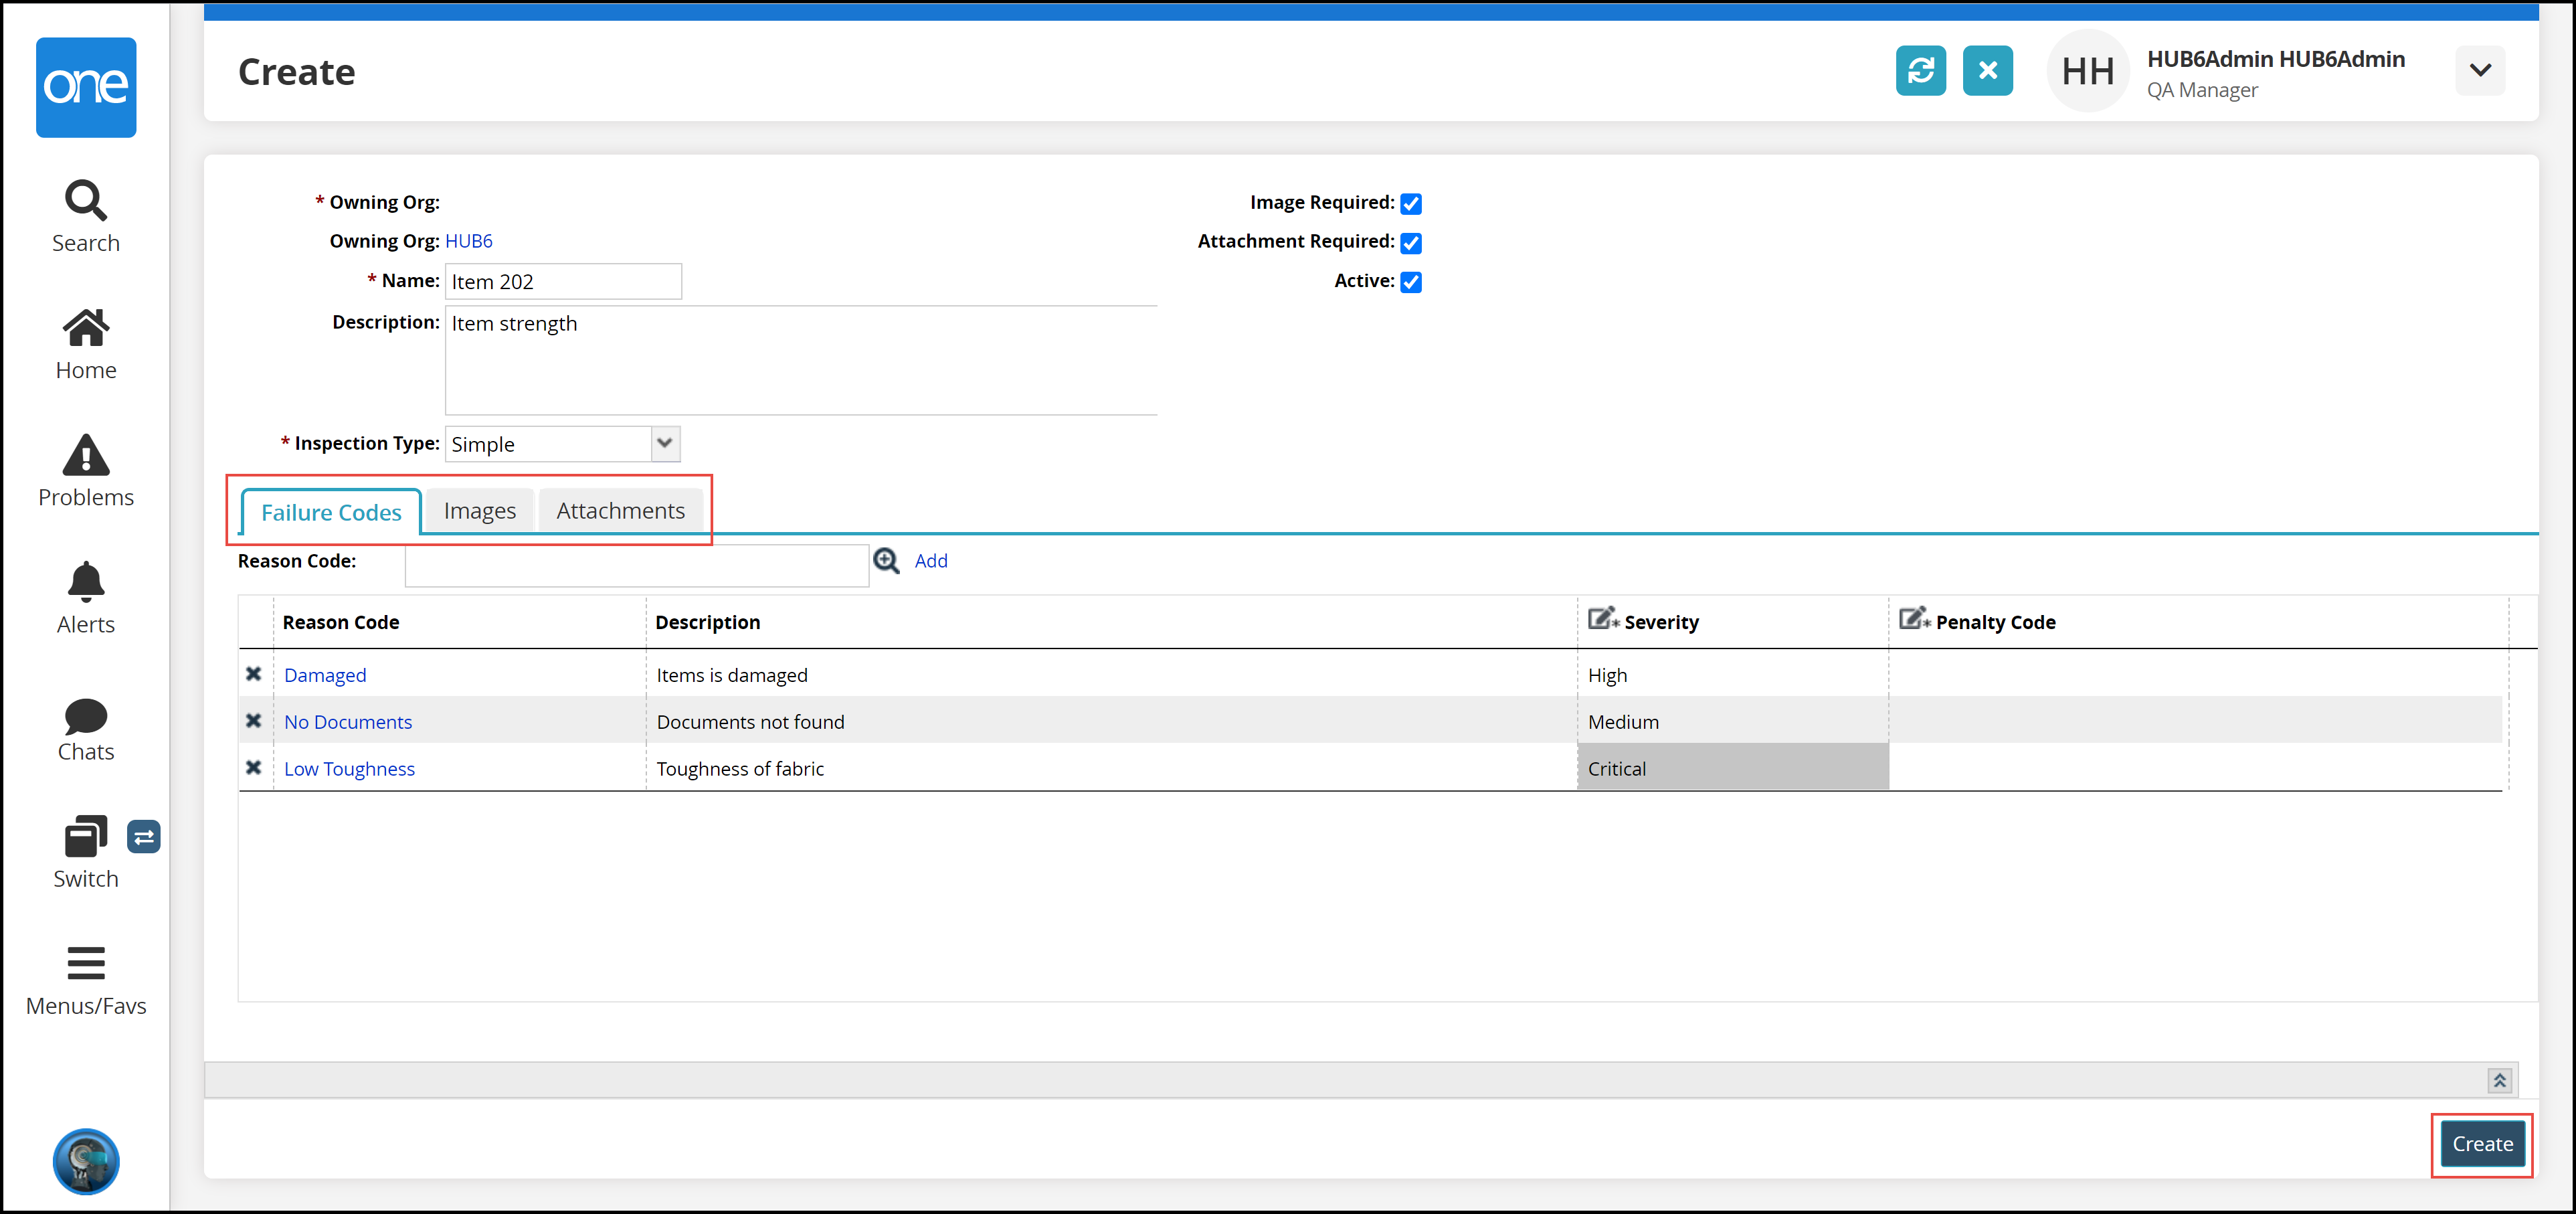
Task: Remove the Low Toughness row with X
Action: point(254,768)
